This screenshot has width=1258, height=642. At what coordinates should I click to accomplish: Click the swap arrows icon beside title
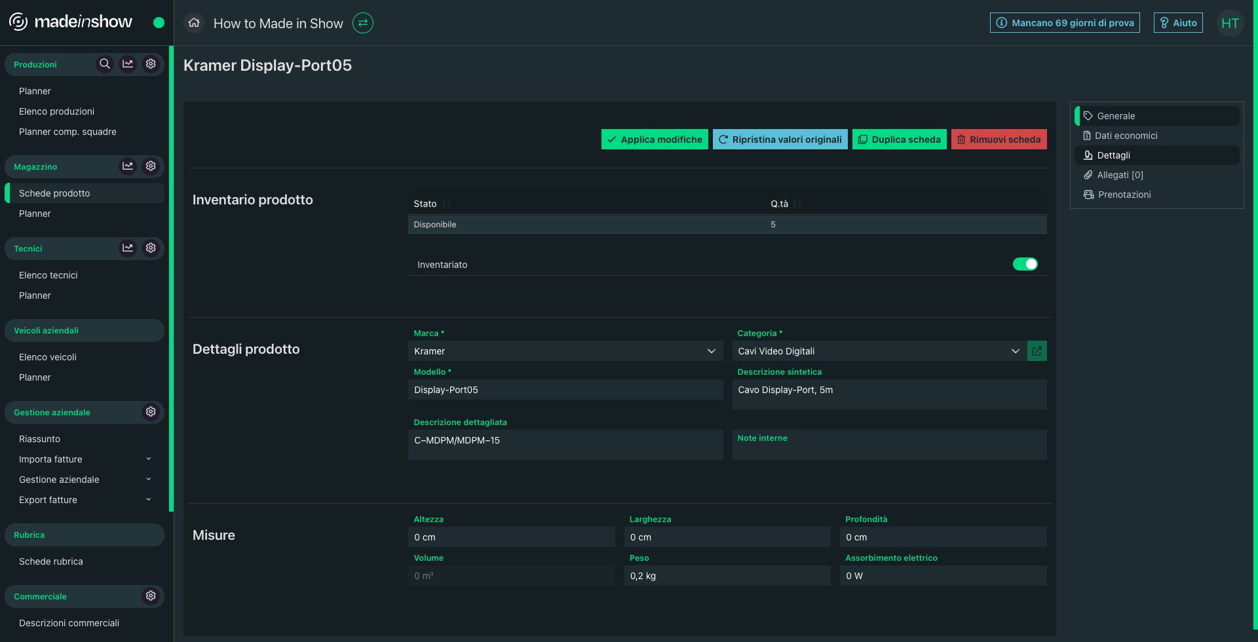(x=363, y=23)
